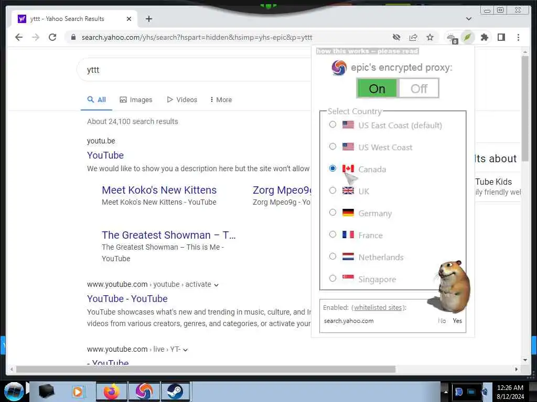Bookmark this page with the star

pos(430,37)
